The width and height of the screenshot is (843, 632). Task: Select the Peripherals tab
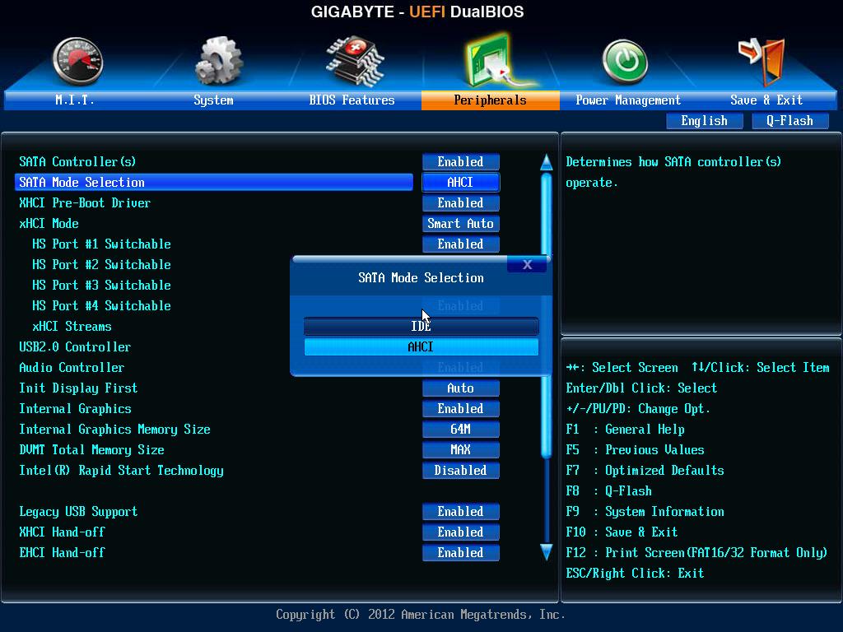[491, 100]
